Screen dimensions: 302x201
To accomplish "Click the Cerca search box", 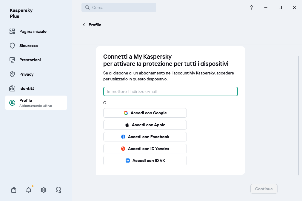I will pyautogui.click(x=119, y=7).
